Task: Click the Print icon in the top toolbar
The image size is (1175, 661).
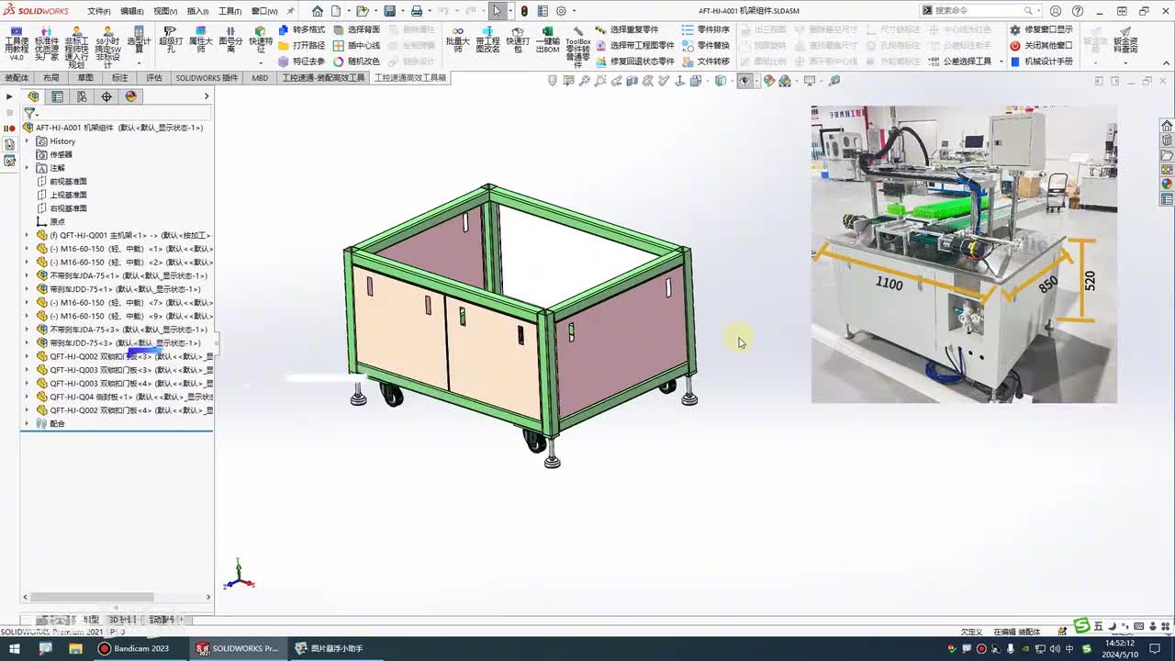Action: pyautogui.click(x=416, y=11)
